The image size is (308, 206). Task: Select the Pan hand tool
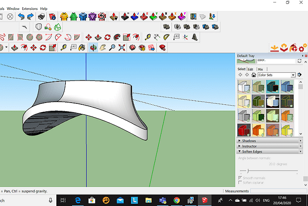point(103,47)
